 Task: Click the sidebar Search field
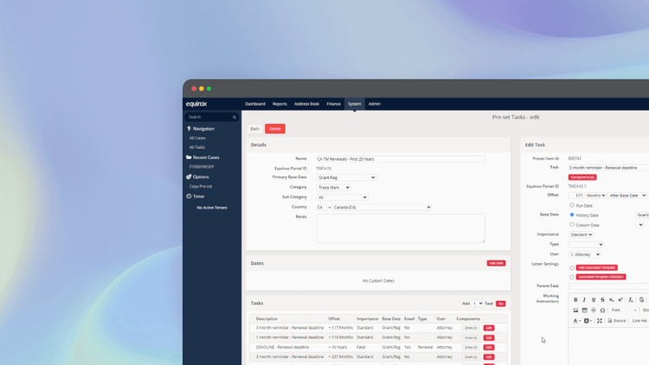point(212,117)
